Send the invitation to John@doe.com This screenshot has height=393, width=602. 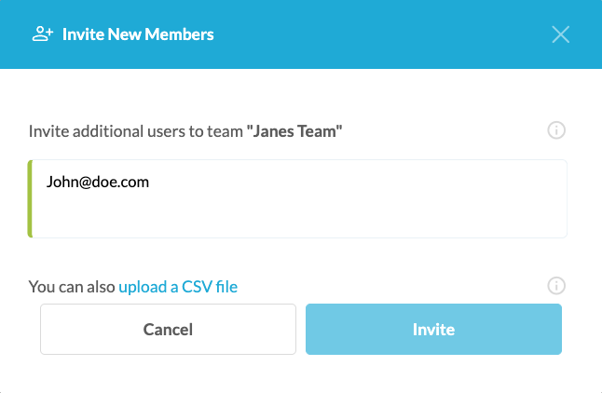[x=433, y=329]
